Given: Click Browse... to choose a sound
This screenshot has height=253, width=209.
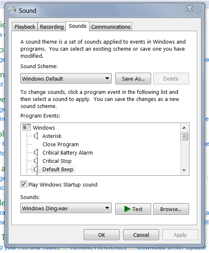Looking at the screenshot, I should [x=171, y=209].
